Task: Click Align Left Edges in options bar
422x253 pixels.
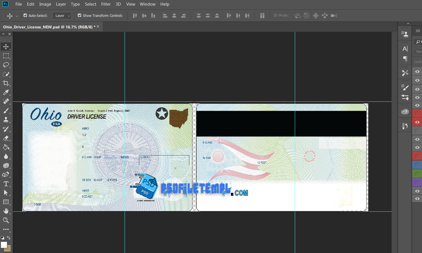Action: (165, 15)
